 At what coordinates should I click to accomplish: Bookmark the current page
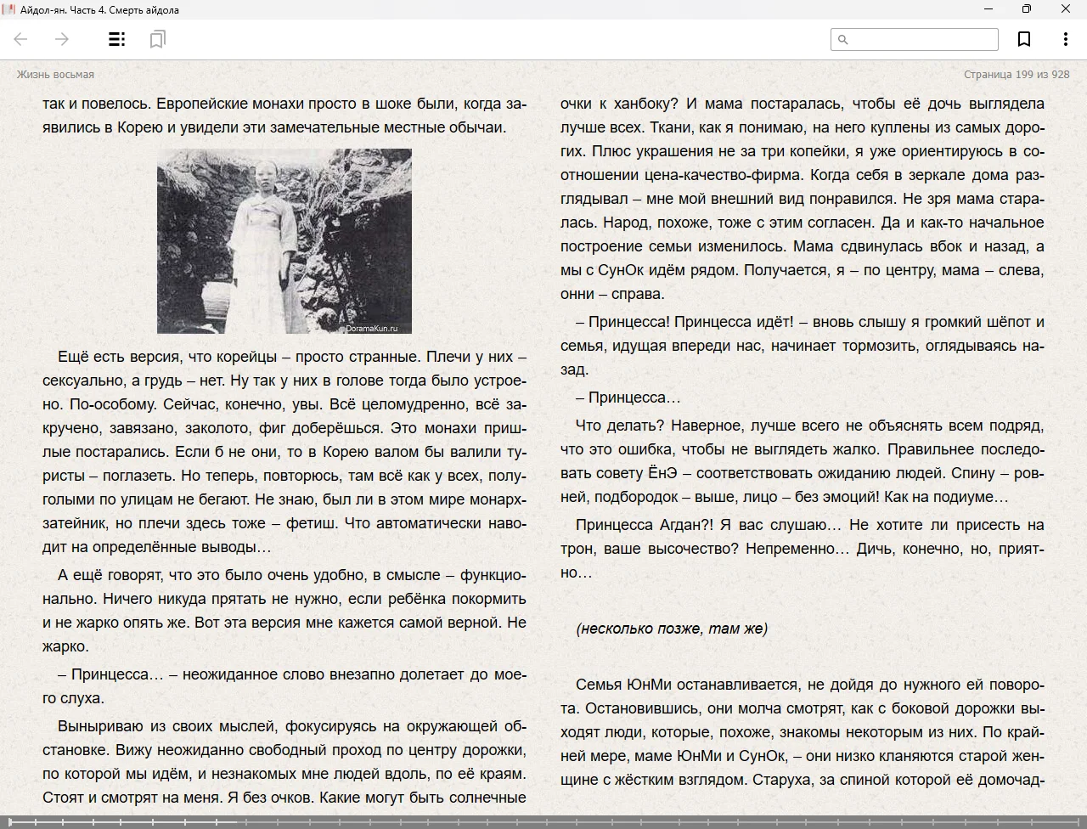[1024, 39]
